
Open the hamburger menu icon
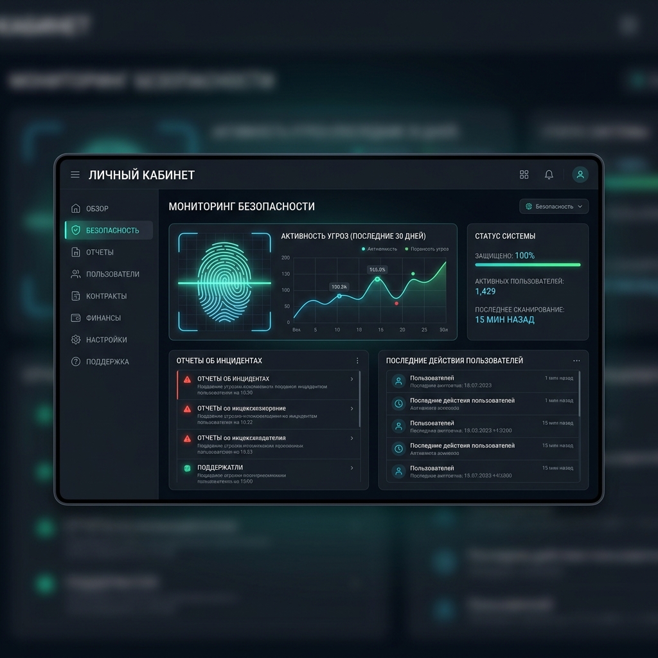click(x=75, y=175)
